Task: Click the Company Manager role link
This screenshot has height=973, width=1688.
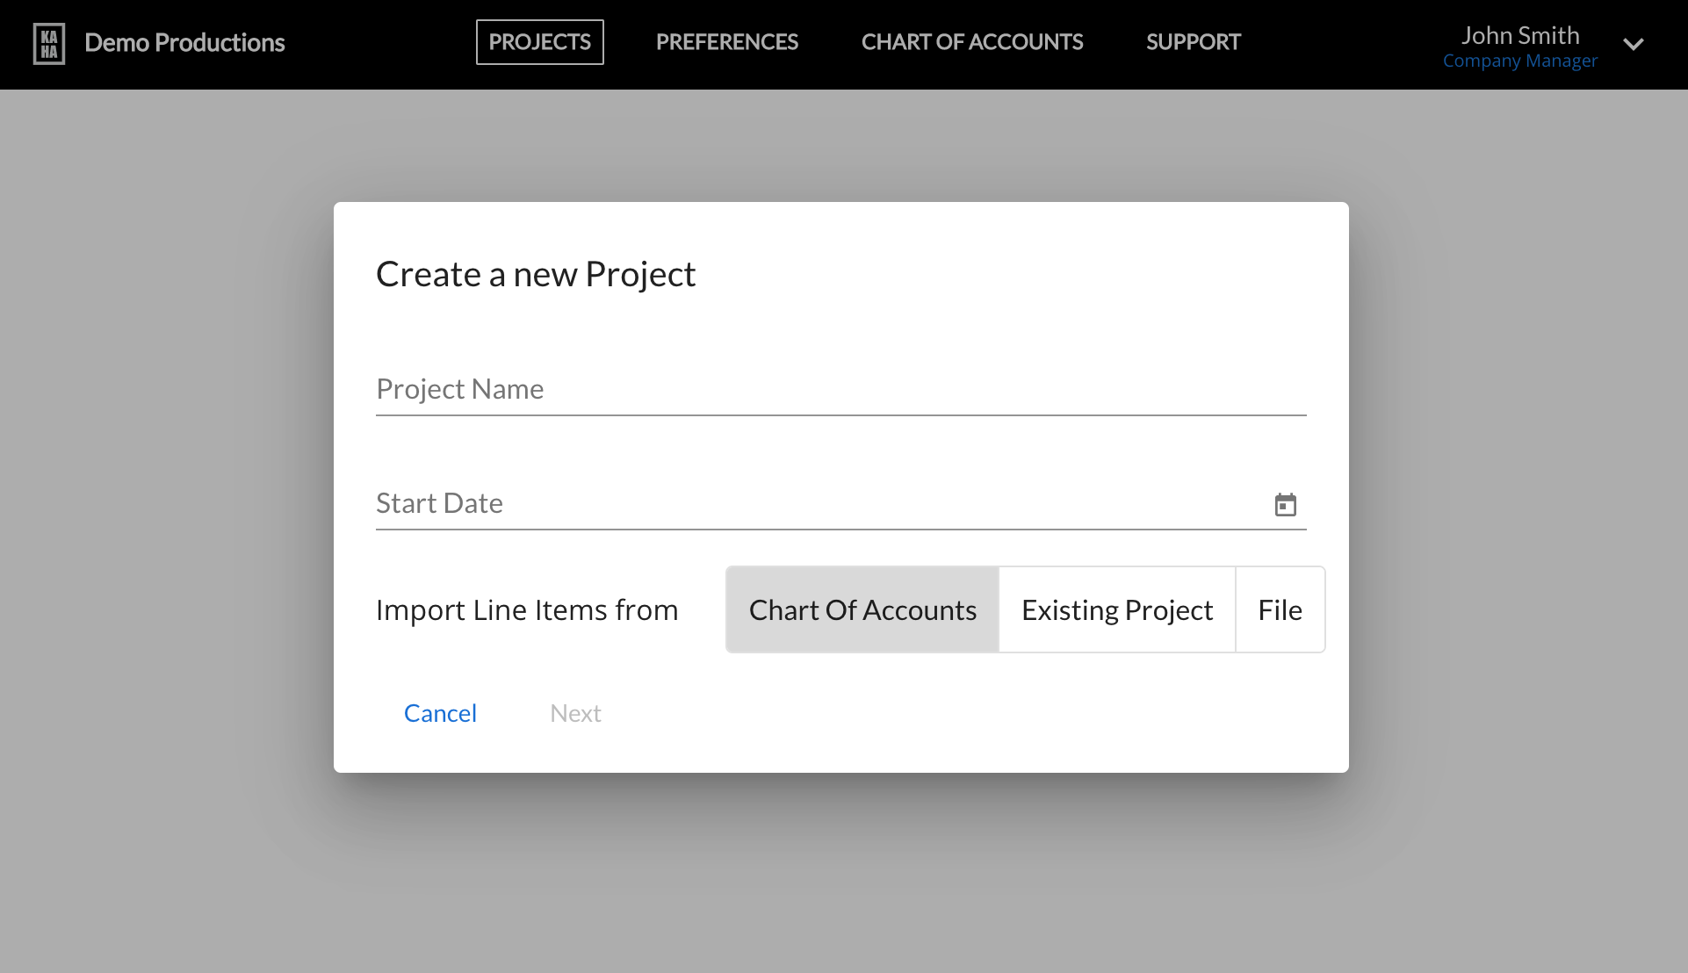Action: pos(1519,61)
